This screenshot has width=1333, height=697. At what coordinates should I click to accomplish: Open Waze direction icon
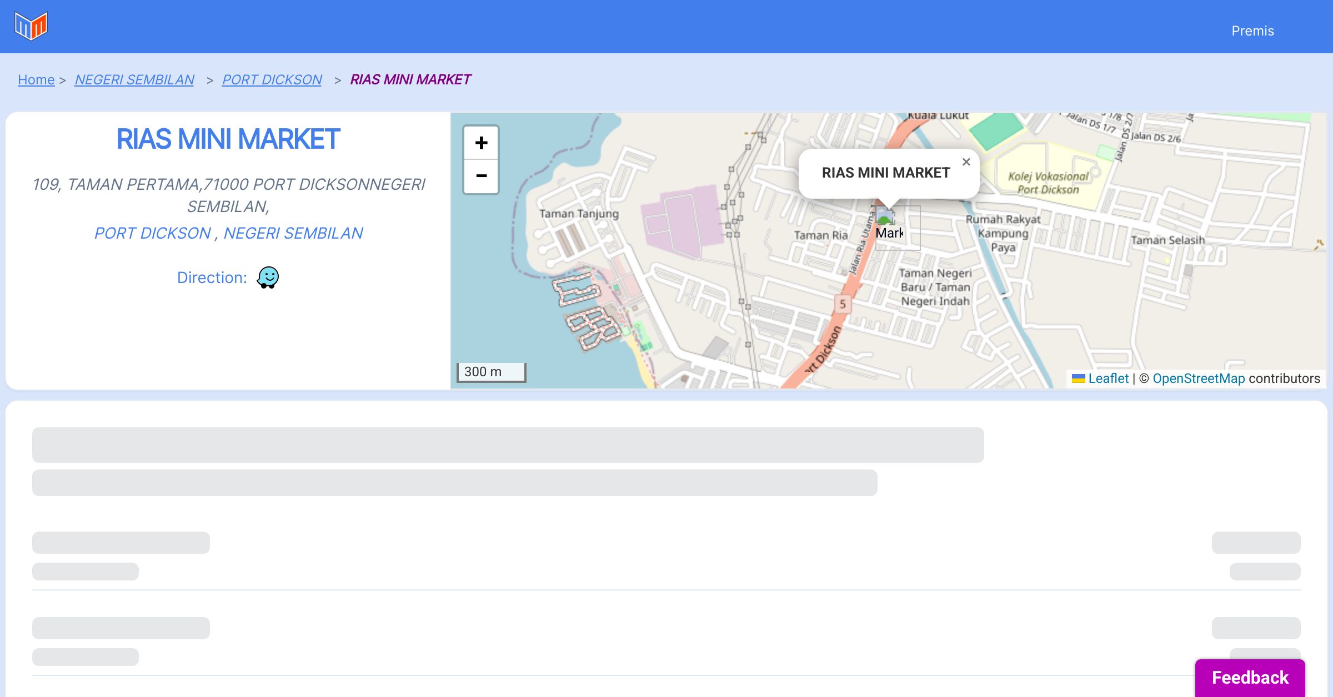[x=268, y=277]
